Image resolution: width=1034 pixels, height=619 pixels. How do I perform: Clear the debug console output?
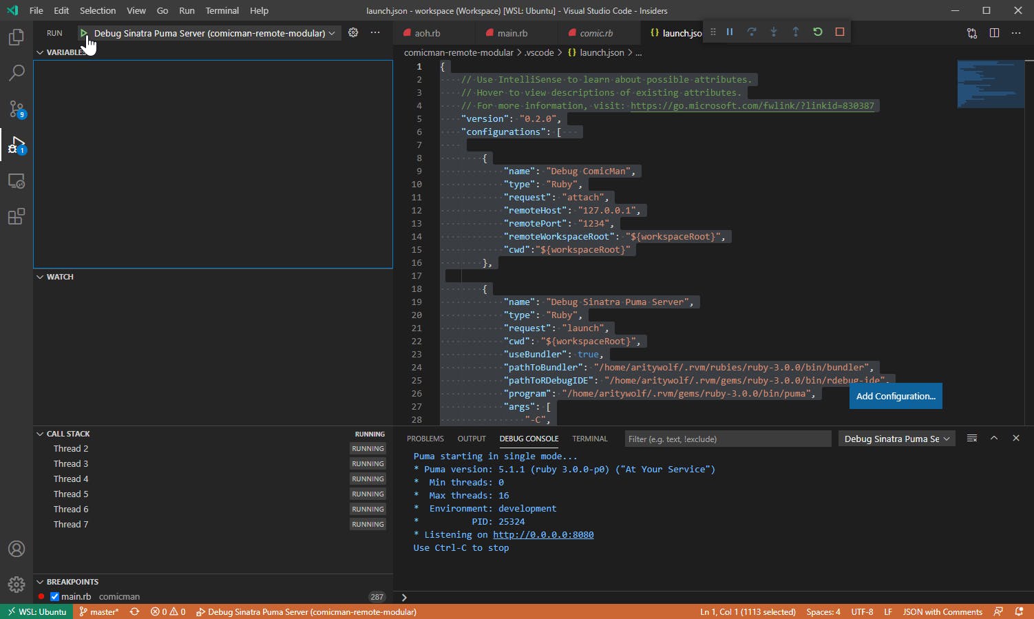(x=972, y=438)
